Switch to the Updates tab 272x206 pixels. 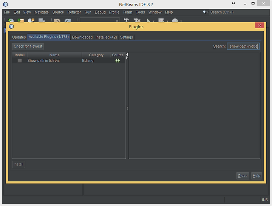(x=19, y=37)
